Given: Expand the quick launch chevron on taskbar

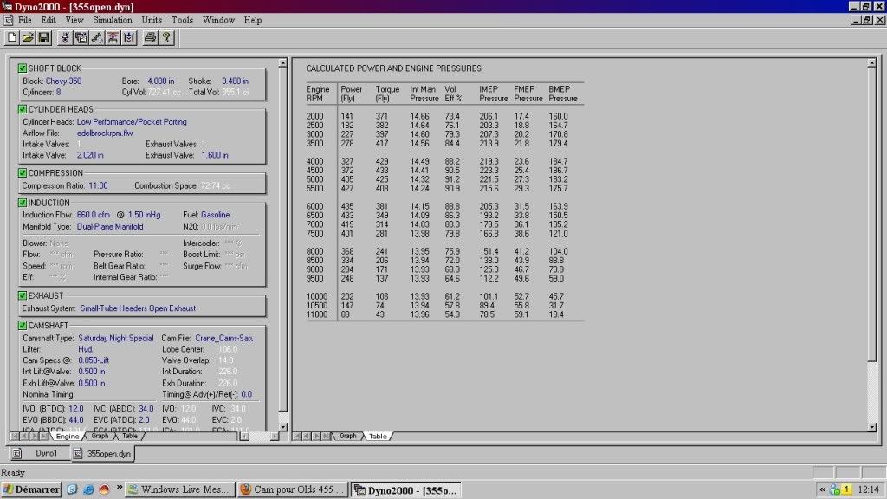Looking at the screenshot, I should 120,487.
